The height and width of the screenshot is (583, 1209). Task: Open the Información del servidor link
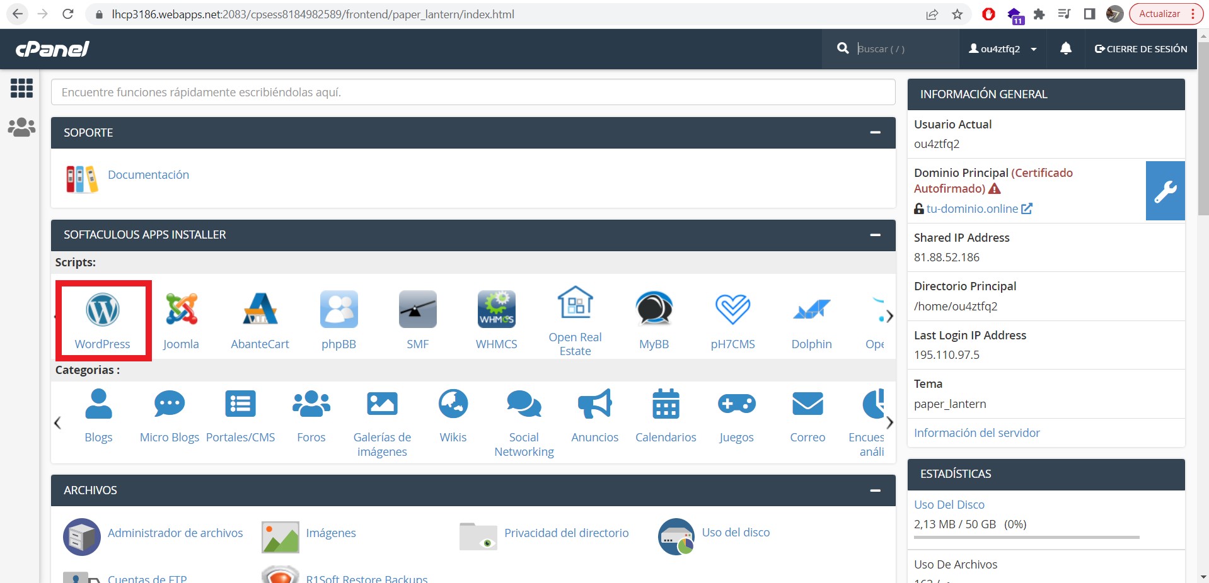pyautogui.click(x=976, y=433)
